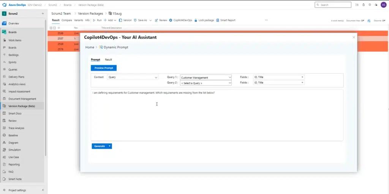
Task: Open Reporting in the sidebar
Action: point(14,164)
